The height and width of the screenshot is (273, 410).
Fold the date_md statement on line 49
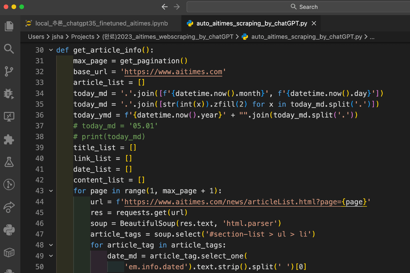51,256
